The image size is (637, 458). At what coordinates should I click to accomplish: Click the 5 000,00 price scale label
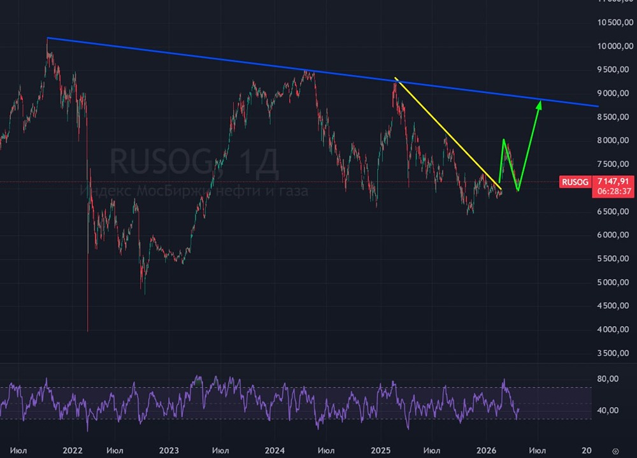coord(613,282)
